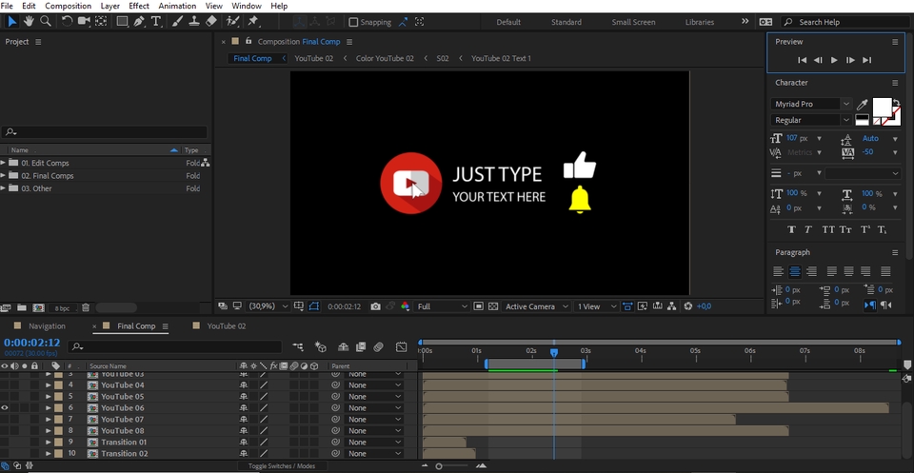Click the white fill color swatch

[x=882, y=108]
